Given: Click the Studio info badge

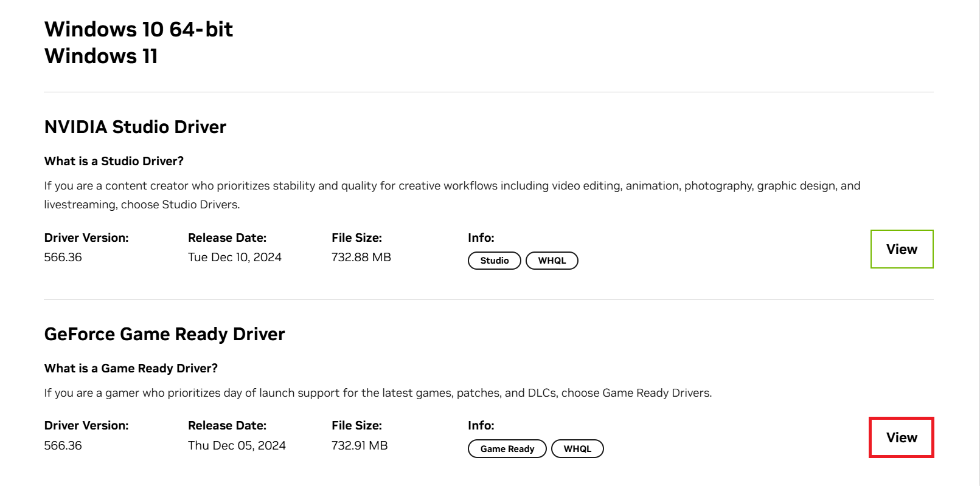Looking at the screenshot, I should click(494, 261).
